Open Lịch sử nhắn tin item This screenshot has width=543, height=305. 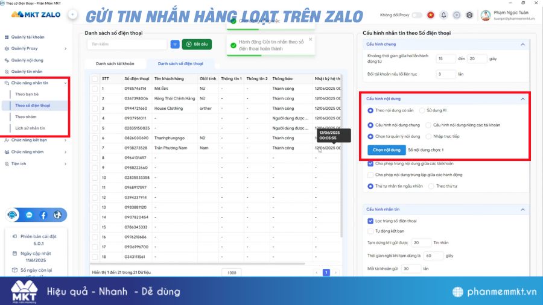pos(30,128)
